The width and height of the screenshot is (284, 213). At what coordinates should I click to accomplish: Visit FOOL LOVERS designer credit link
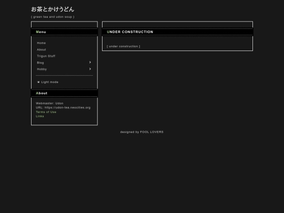152,132
